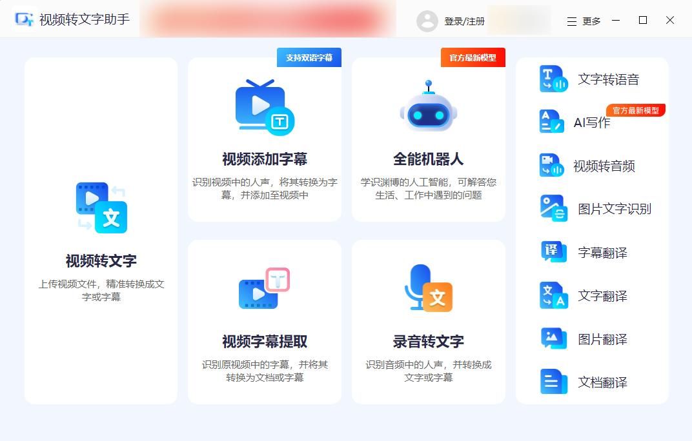Open the 视频字幕提取 card title
Image resolution: width=692 pixels, height=441 pixels.
click(x=265, y=341)
